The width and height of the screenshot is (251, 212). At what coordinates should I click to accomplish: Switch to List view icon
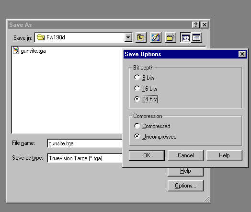coord(185,37)
